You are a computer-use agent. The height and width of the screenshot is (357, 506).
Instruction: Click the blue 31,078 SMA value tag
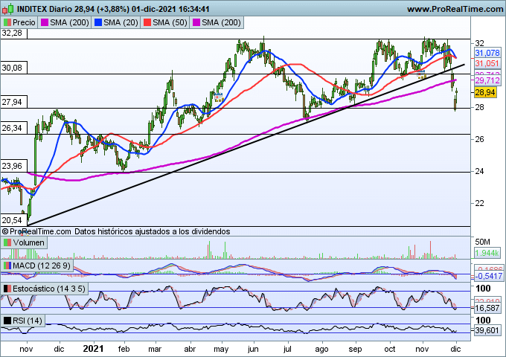487,53
